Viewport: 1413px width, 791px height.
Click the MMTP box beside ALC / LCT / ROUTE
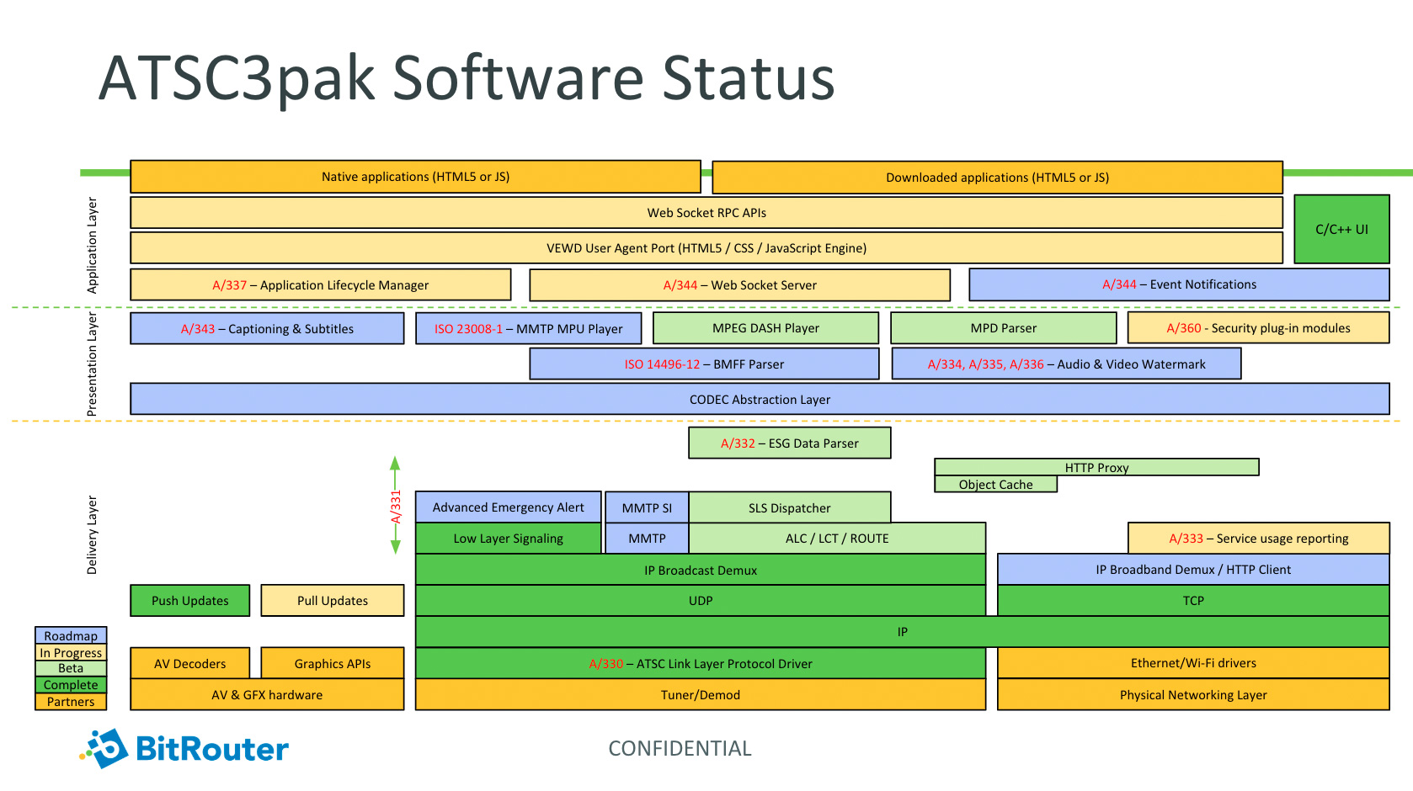click(647, 538)
